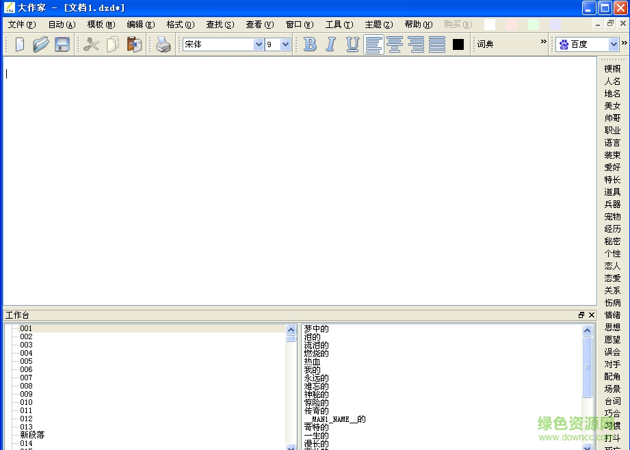The width and height of the screenshot is (630, 450).
Task: Open the 词典 dictionary tool
Action: coord(485,44)
